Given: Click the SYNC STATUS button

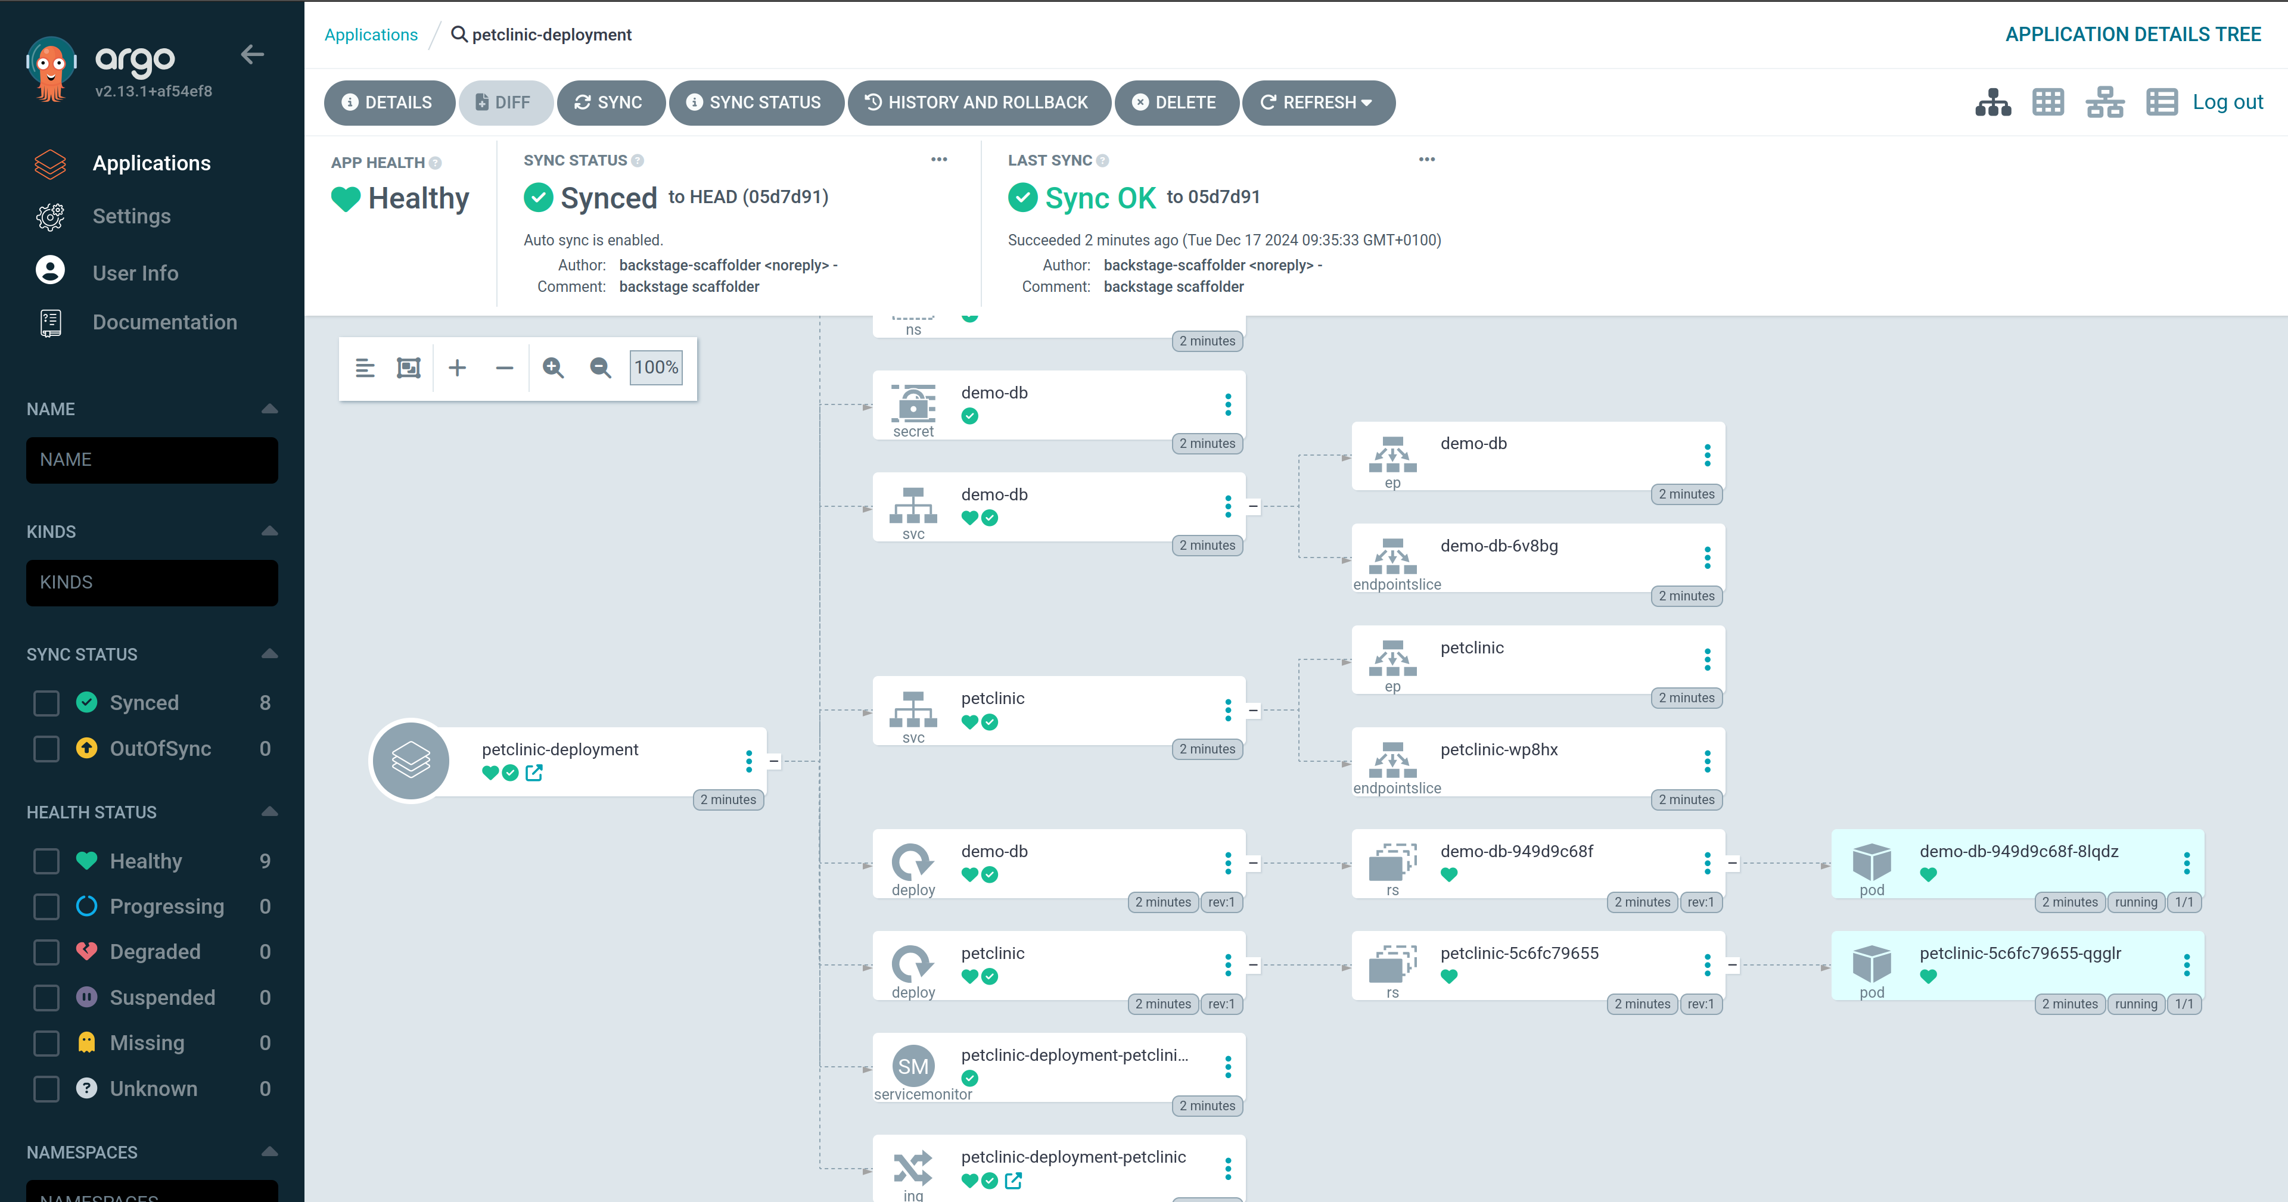Looking at the screenshot, I should click(x=756, y=103).
